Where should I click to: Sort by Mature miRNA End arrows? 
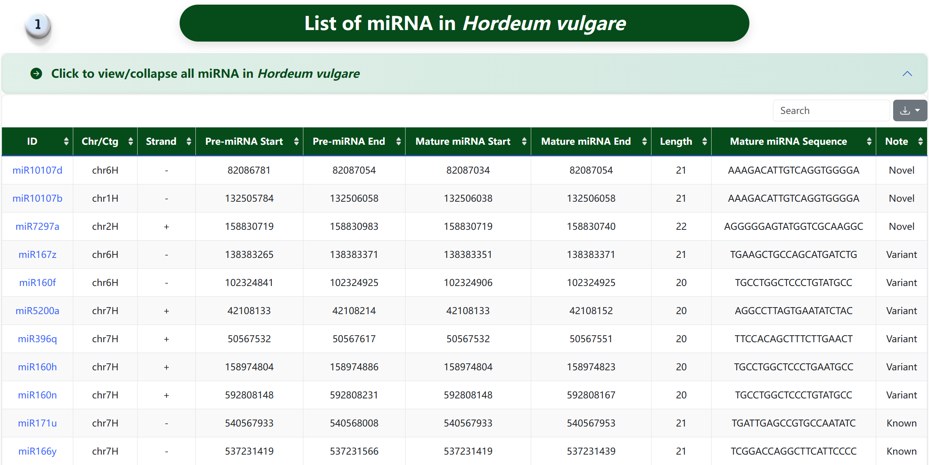[645, 141]
